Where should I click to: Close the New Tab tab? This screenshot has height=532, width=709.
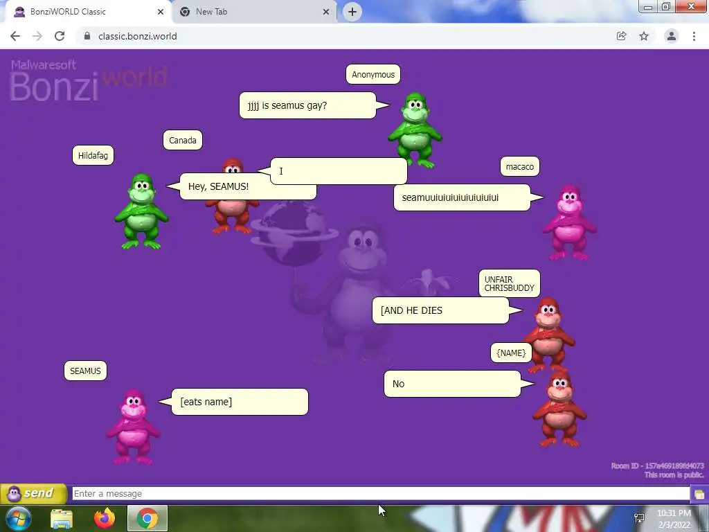tap(326, 12)
